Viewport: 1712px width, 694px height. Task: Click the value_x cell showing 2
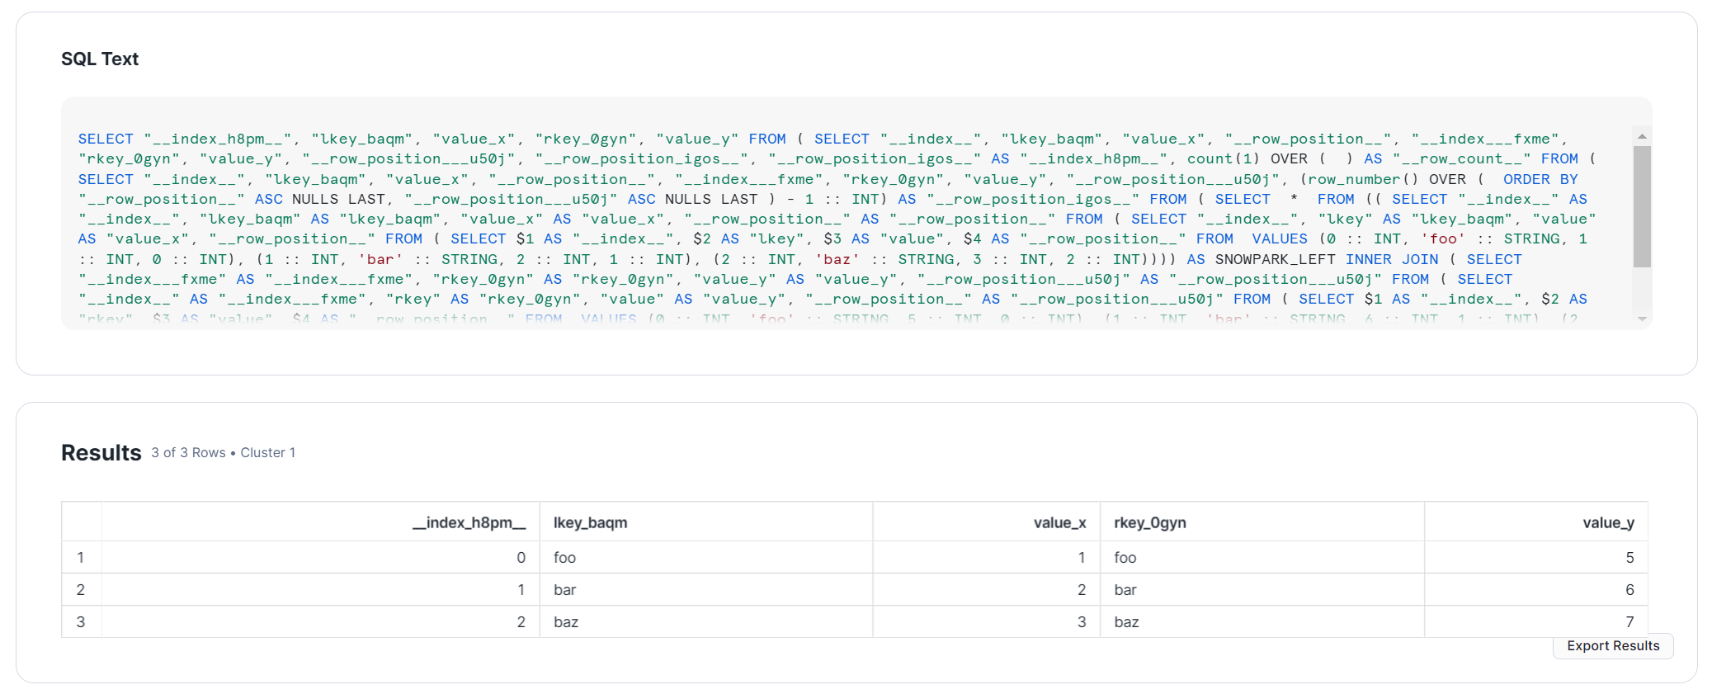tap(987, 590)
